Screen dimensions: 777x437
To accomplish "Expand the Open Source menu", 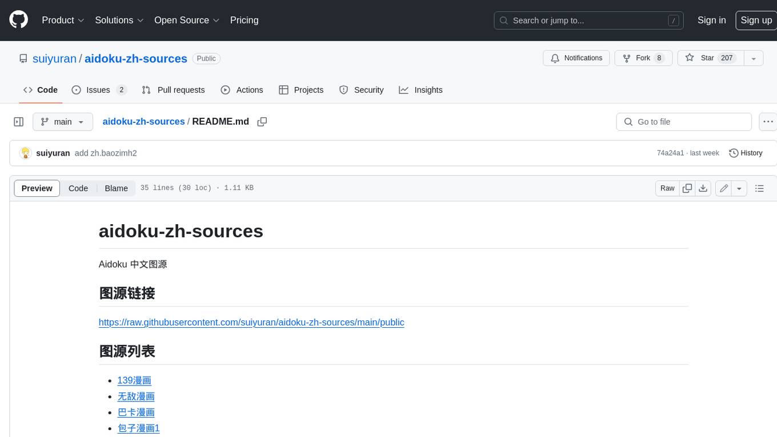I will pyautogui.click(x=187, y=20).
